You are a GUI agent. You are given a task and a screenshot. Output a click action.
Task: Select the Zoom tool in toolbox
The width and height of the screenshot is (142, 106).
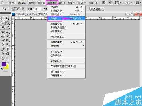tap(8, 59)
